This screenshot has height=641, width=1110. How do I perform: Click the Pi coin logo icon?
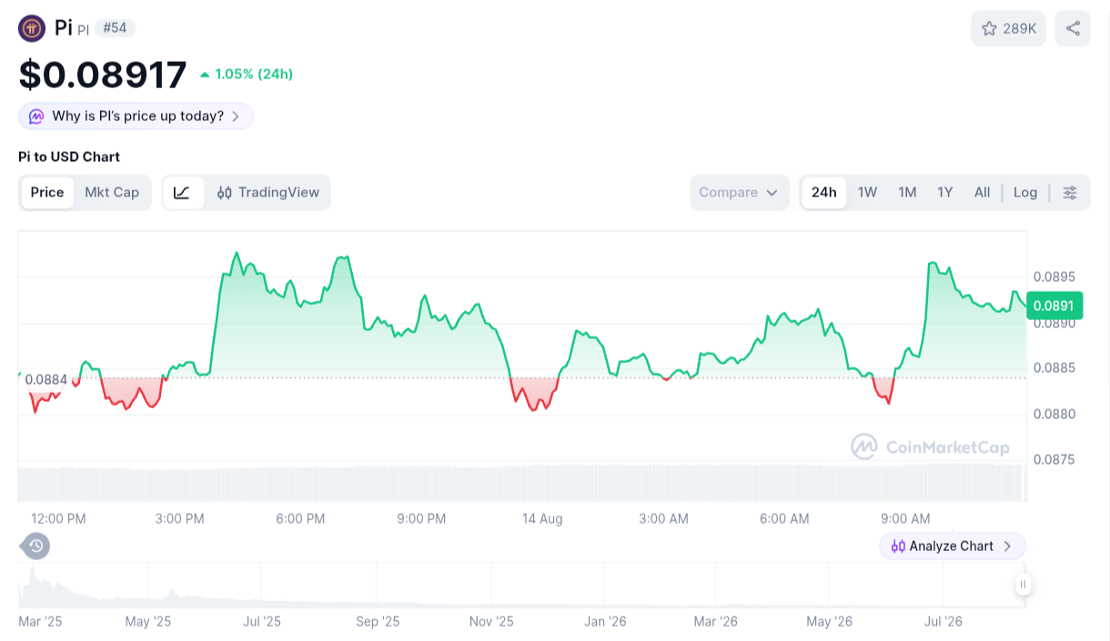point(32,28)
